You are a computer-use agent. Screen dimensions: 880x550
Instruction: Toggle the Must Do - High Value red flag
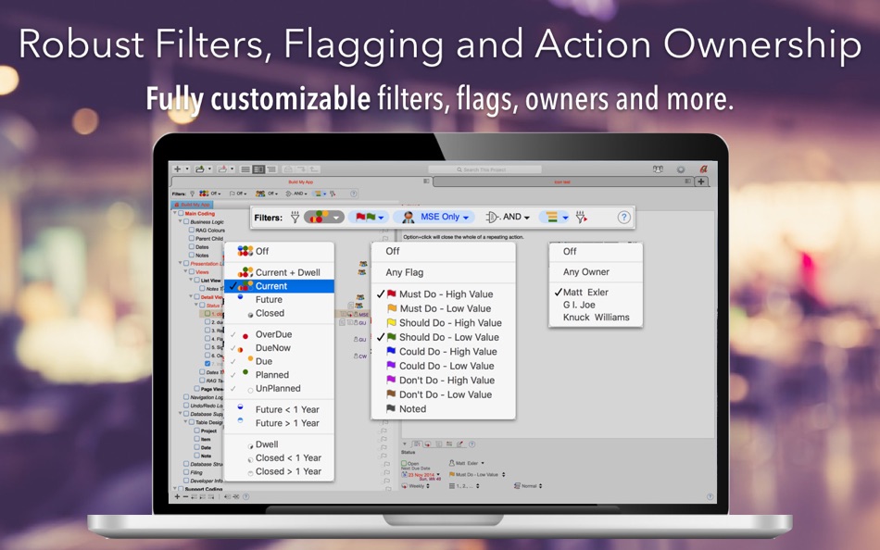pyautogui.click(x=443, y=294)
